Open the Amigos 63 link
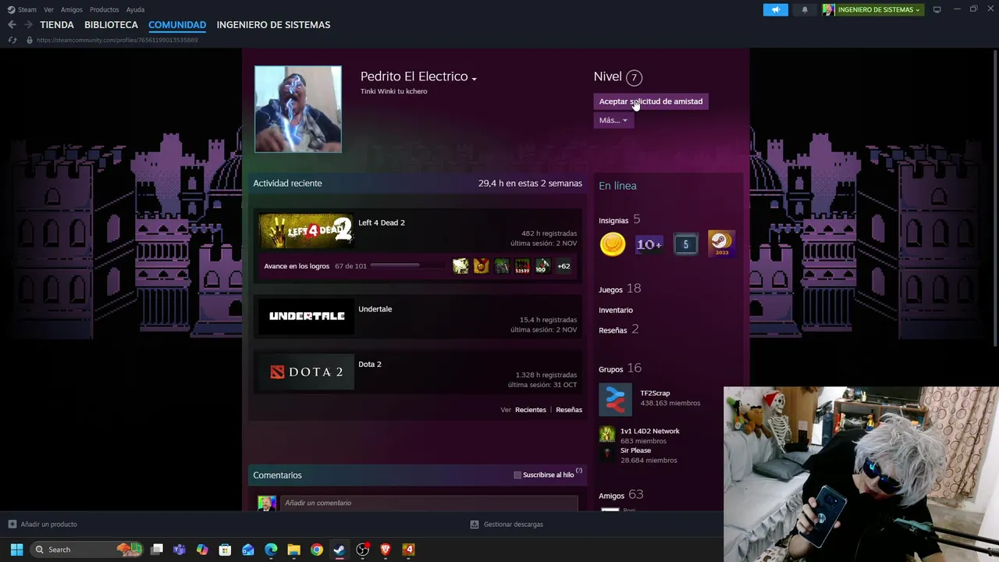 coord(620,495)
